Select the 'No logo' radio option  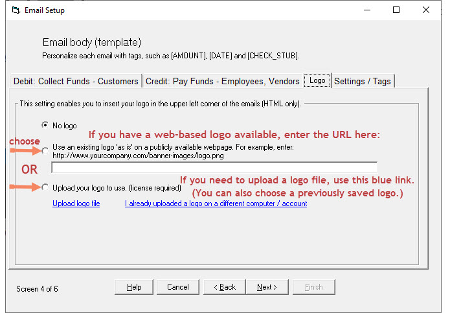44,124
